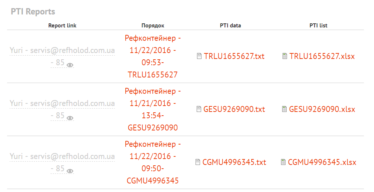Open the 11/22/2016 09:53 TRLU1655627 order
This screenshot has width=374, height=192.
153,56
